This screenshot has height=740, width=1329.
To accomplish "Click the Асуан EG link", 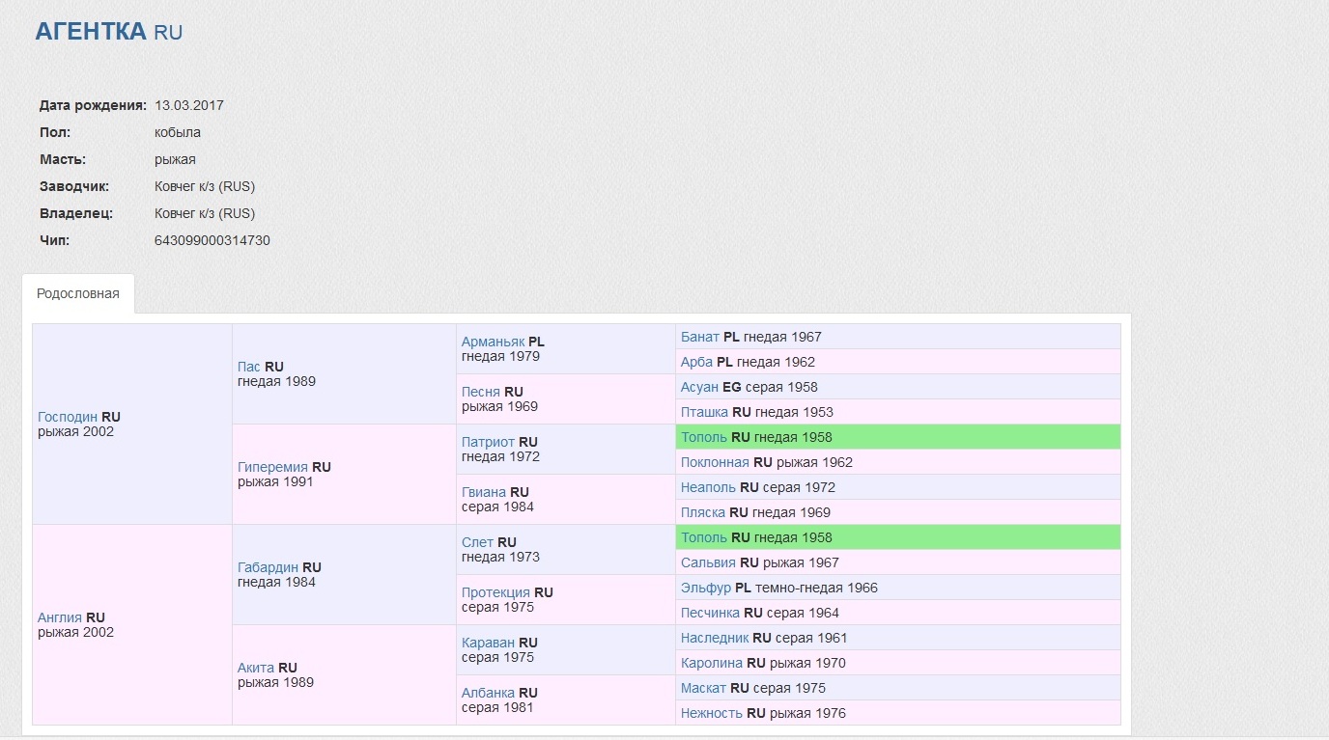I will [699, 387].
